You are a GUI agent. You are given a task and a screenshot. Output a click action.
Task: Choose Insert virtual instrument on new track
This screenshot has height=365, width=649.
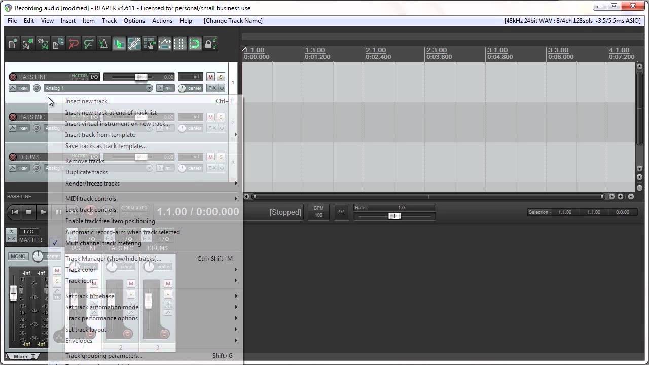[146, 124]
